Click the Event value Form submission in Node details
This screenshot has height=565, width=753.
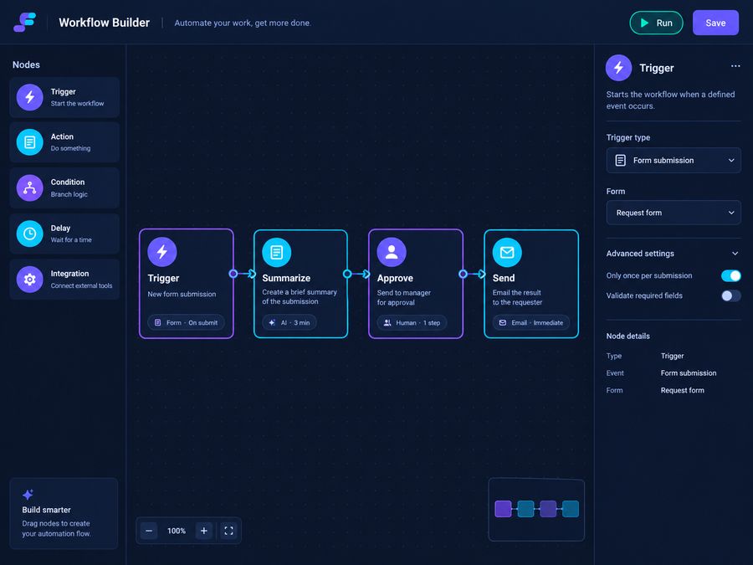click(x=689, y=373)
